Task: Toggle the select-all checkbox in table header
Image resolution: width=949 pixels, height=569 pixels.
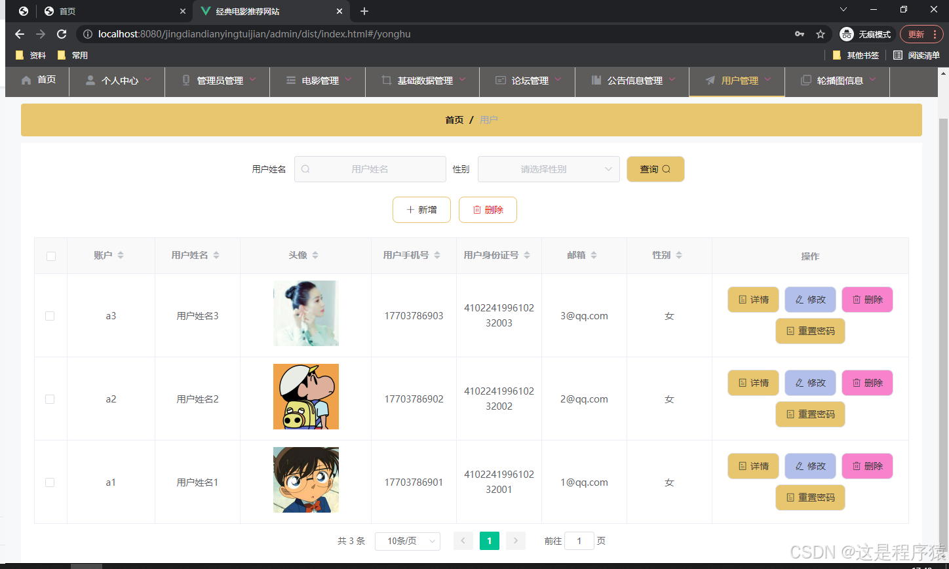Action: [x=51, y=256]
